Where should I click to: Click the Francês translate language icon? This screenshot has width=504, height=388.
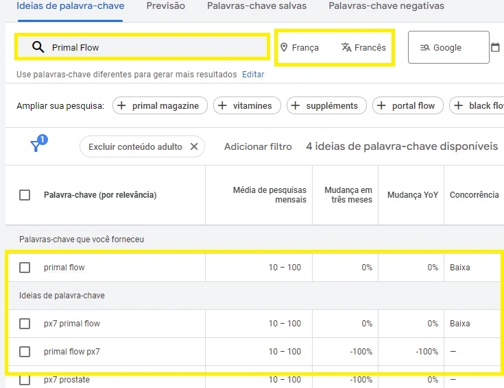coord(346,47)
